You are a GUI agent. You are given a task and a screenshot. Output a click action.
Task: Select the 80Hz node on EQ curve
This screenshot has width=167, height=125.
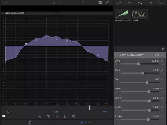(26, 44)
